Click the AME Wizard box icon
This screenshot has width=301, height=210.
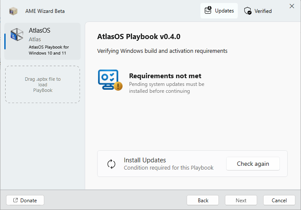[x=13, y=11]
